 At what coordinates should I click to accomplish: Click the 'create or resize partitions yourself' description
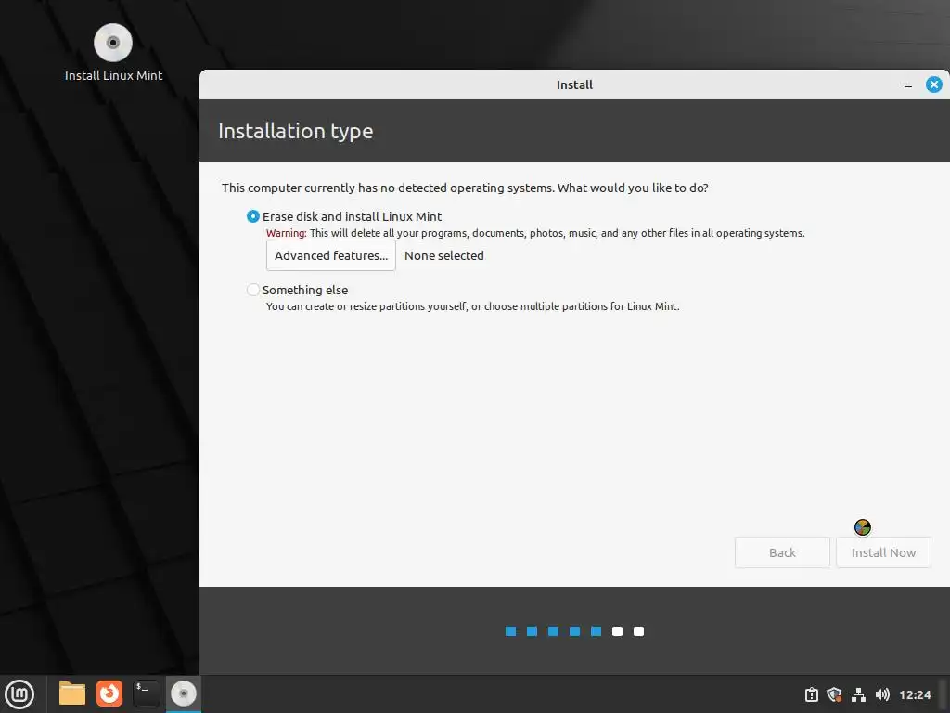click(472, 306)
